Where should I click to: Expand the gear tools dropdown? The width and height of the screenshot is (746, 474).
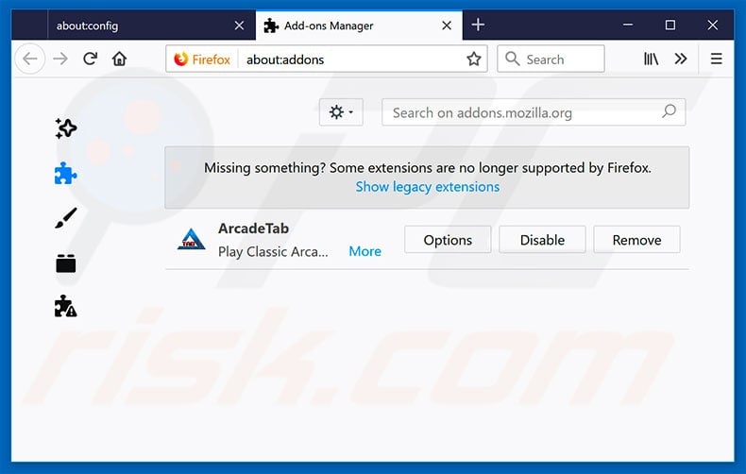click(x=341, y=112)
